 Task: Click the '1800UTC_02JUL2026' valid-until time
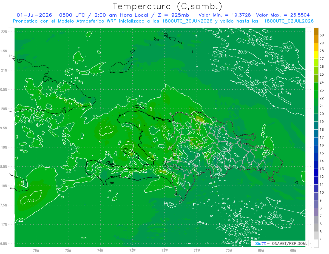(x=289, y=21)
